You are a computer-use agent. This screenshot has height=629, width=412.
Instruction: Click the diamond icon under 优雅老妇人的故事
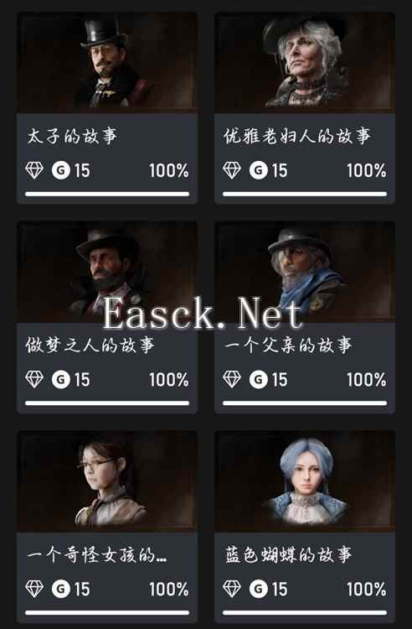click(232, 170)
